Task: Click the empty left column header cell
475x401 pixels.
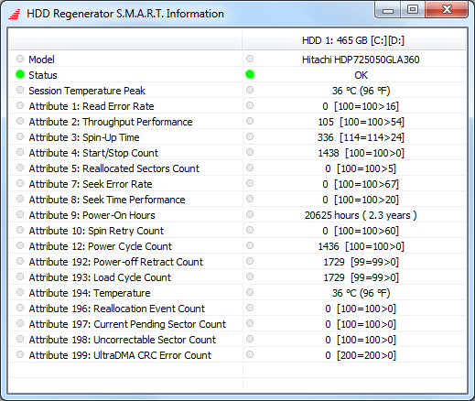Action: pos(125,40)
